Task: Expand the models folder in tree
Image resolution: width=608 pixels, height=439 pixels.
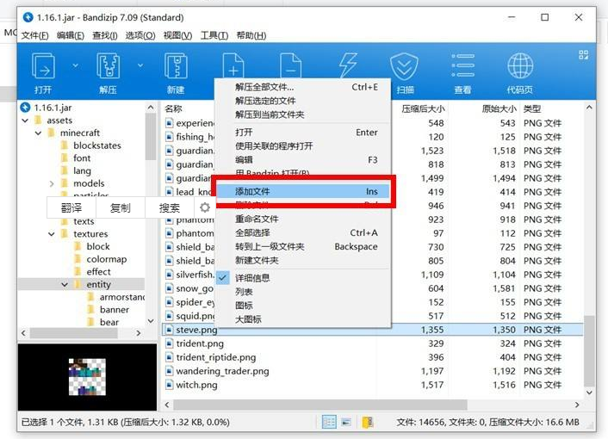Action: click(52, 183)
